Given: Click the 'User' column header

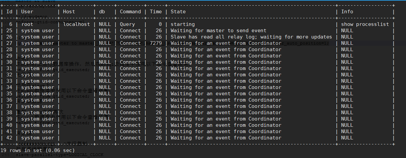Looking at the screenshot, I should pos(27,12).
